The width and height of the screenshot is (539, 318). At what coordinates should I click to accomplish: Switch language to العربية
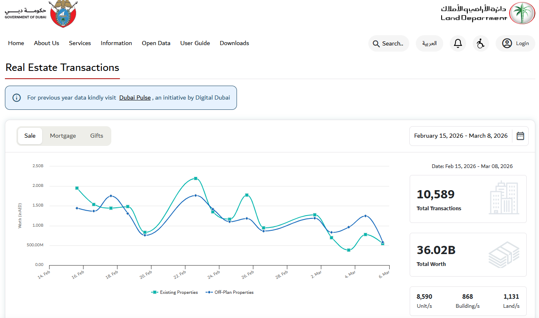(x=429, y=43)
